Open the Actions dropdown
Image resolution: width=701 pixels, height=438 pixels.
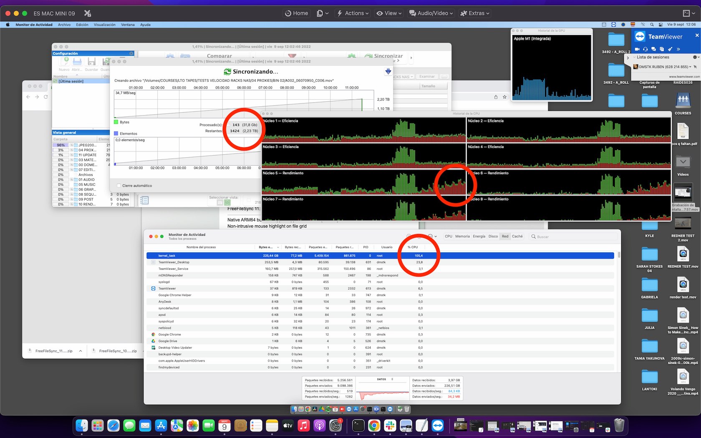[353, 13]
